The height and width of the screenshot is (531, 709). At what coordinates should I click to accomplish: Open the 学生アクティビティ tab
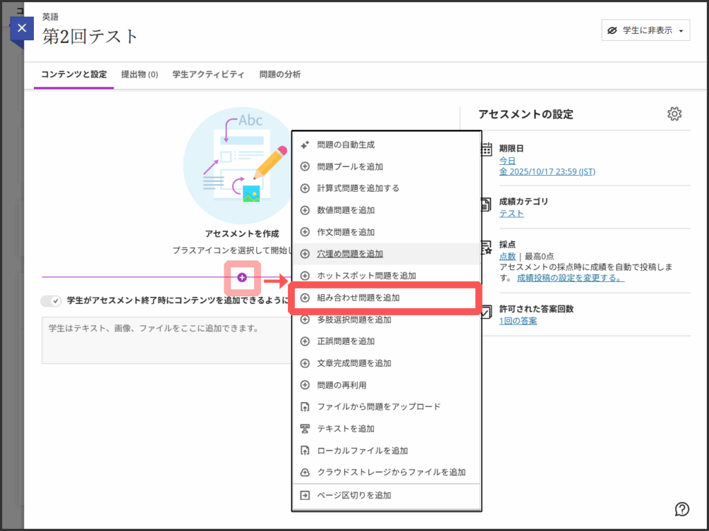[x=208, y=74]
